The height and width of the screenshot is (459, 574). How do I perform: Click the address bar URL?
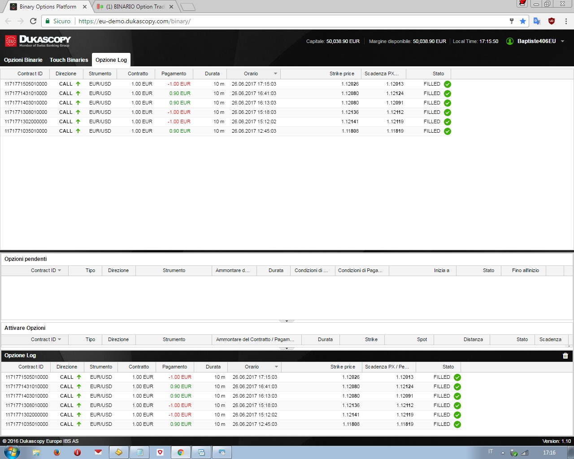coord(134,21)
